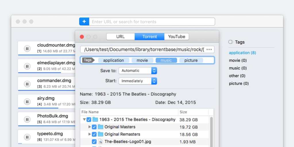
Task: Pause the elmediaplayer.dmg download
Action: pos(27,66)
